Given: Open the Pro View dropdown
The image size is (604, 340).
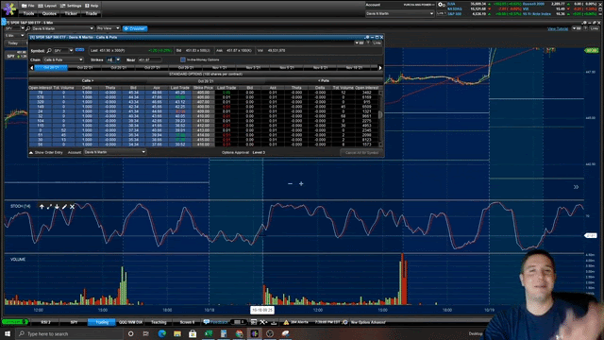Looking at the screenshot, I should (109, 28).
